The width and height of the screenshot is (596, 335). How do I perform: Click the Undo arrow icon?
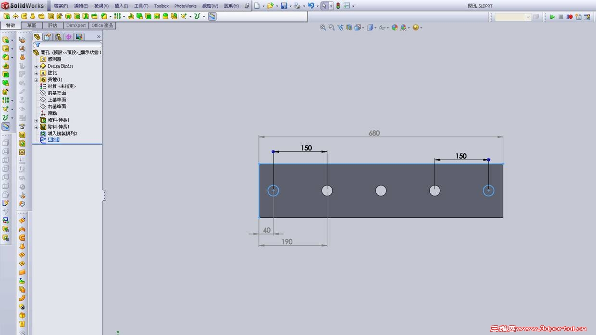click(x=311, y=6)
